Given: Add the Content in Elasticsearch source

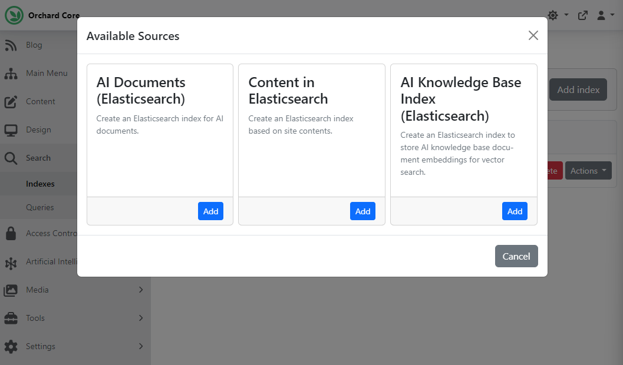Looking at the screenshot, I should click(362, 211).
